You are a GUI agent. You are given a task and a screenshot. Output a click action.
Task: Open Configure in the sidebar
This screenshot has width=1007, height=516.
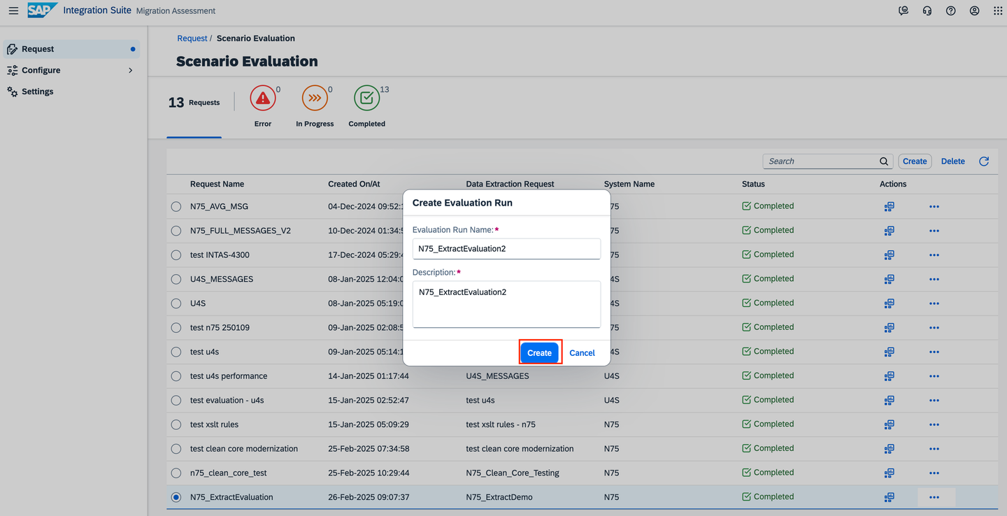pos(71,71)
